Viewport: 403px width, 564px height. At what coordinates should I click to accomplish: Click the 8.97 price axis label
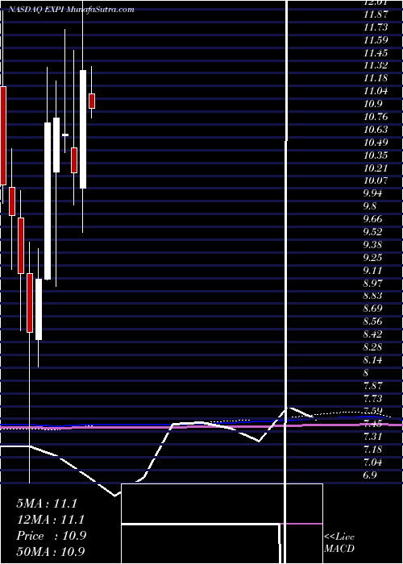click(372, 284)
